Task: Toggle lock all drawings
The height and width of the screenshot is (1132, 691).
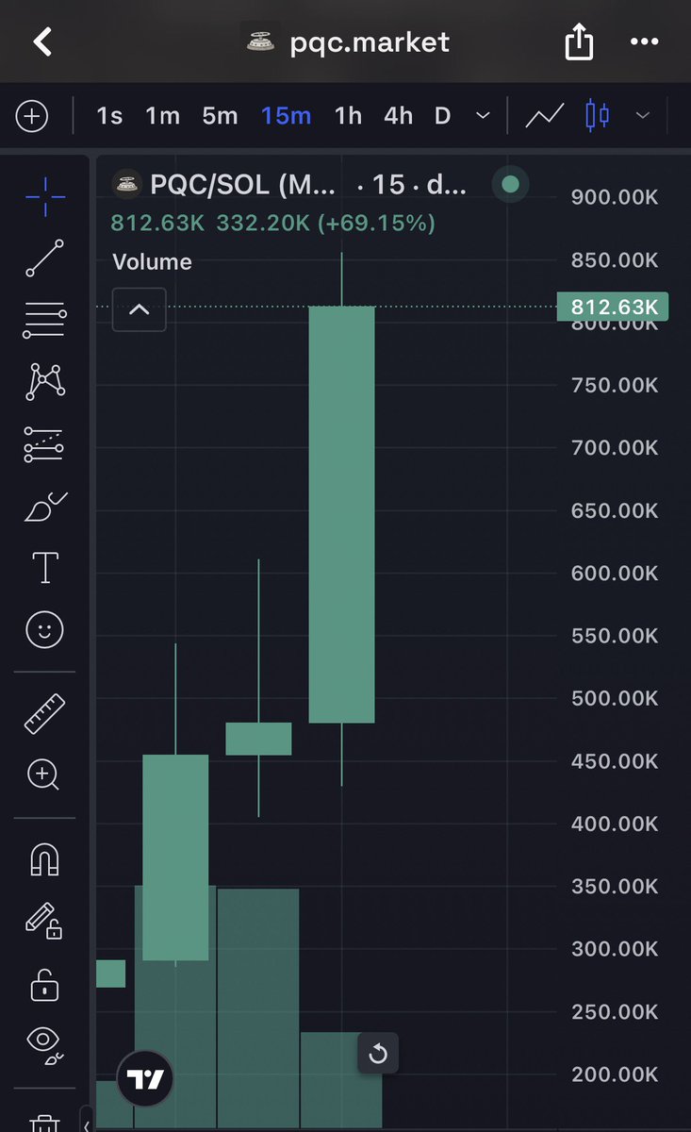Action: click(45, 984)
